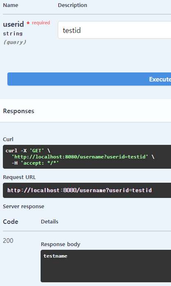Screen dimensions: 171x286
Task: Click the green localhost URL in the curl command
Action: [80, 157]
